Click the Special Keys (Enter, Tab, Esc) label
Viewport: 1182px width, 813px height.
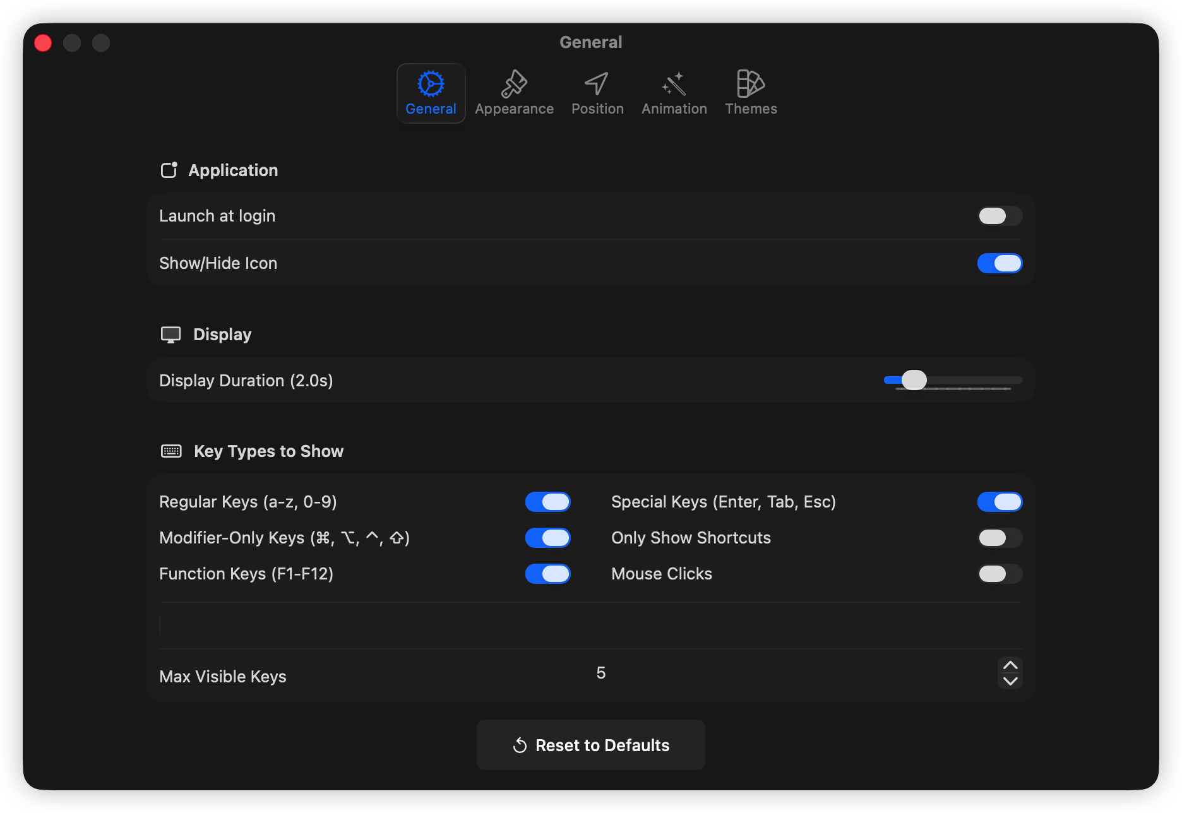coord(724,502)
